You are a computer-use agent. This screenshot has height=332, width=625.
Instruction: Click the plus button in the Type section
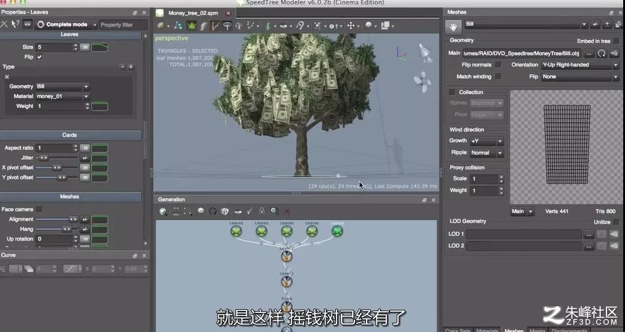coord(131,66)
